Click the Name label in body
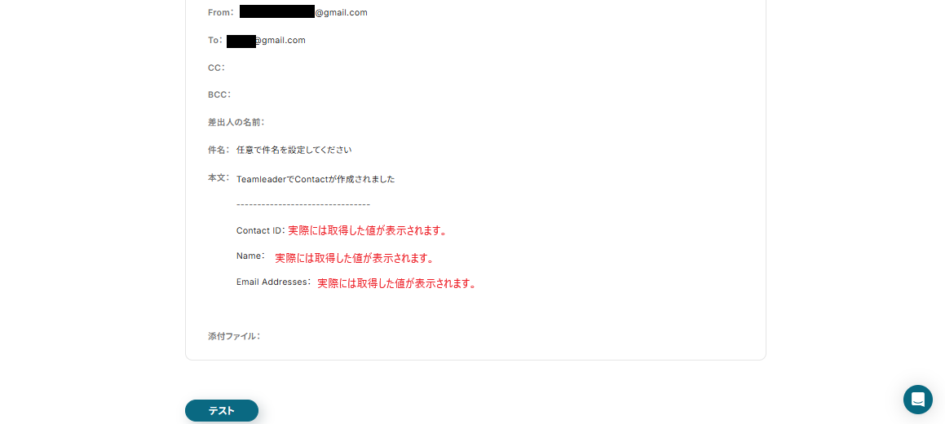 [x=250, y=256]
